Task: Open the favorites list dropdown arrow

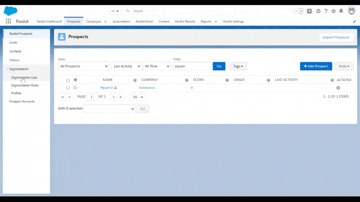Action: pos(301,11)
